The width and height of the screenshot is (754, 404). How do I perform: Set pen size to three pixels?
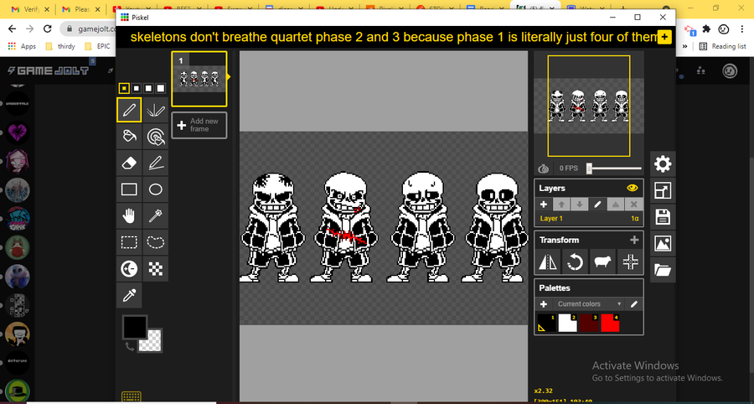click(148, 88)
